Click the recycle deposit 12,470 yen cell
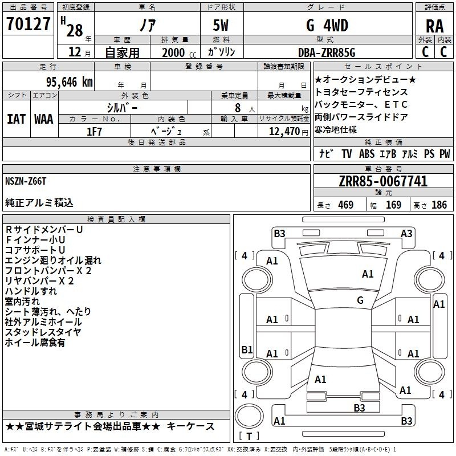Image resolution: width=456 pixels, height=456 pixels. (283, 131)
